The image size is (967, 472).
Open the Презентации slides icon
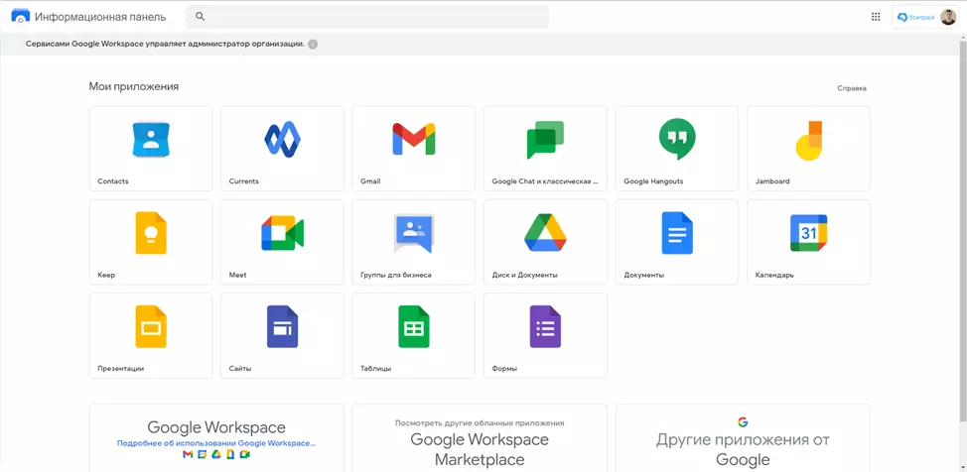(151, 326)
